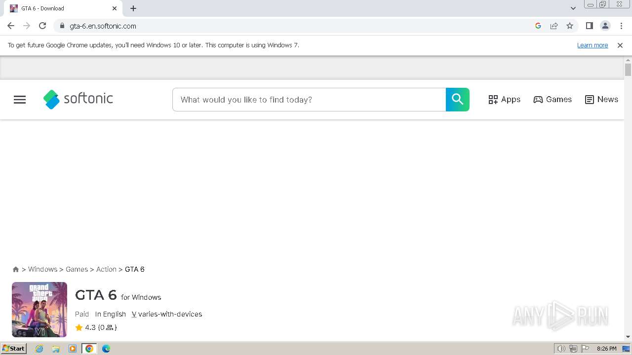The image size is (632, 355).
Task: Dismiss the Chrome update notification bar
Action: pyautogui.click(x=620, y=45)
